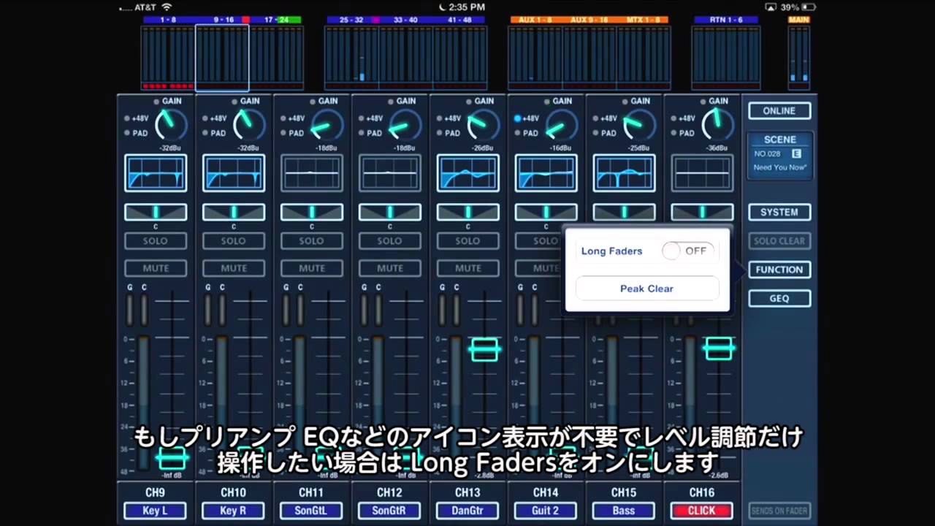Image resolution: width=935 pixels, height=526 pixels.
Task: Tap the CH10 pan control
Action: pos(234,212)
